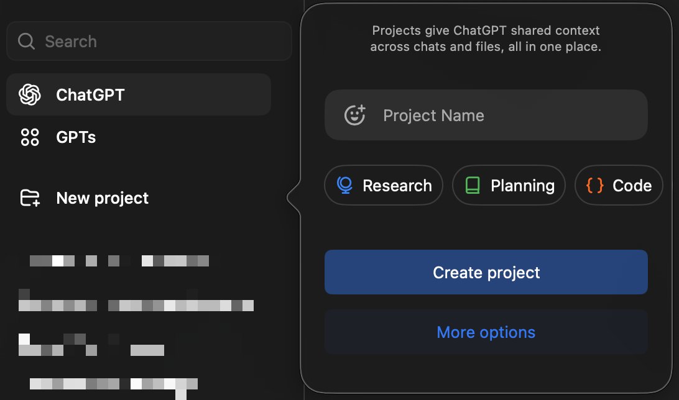Click the New project folder-plus icon

point(30,198)
